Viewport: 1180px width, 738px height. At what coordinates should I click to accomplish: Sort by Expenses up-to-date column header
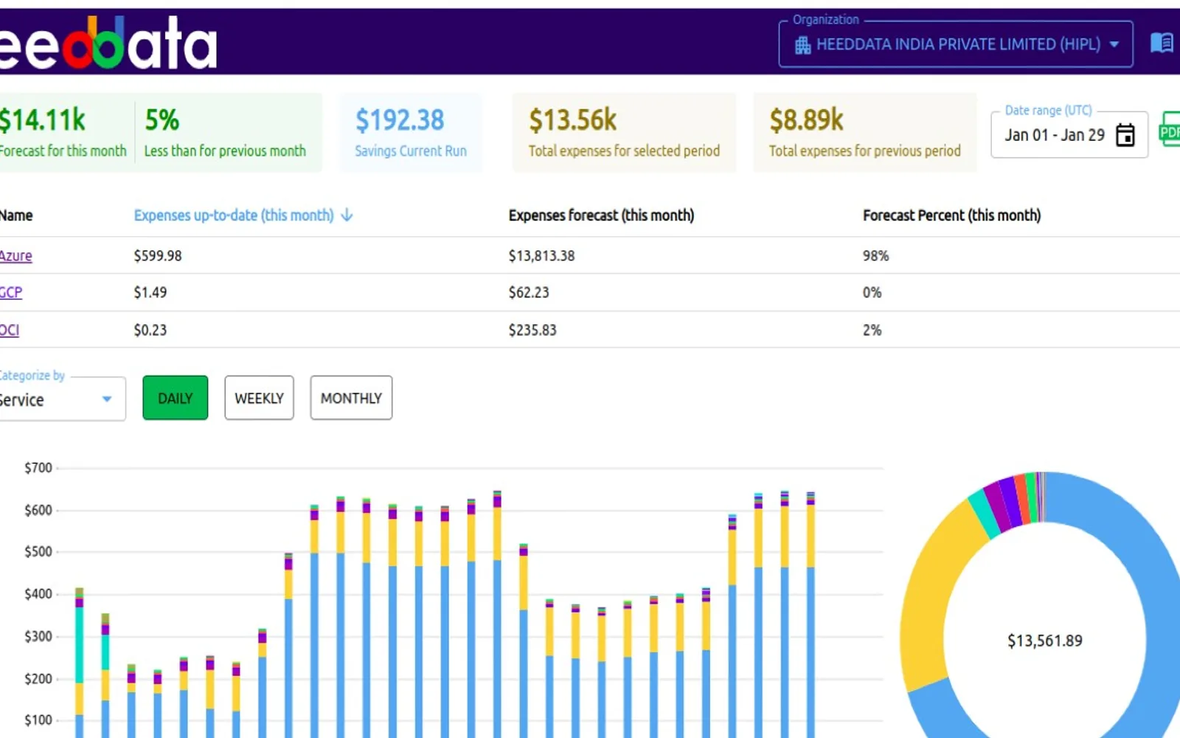click(234, 215)
